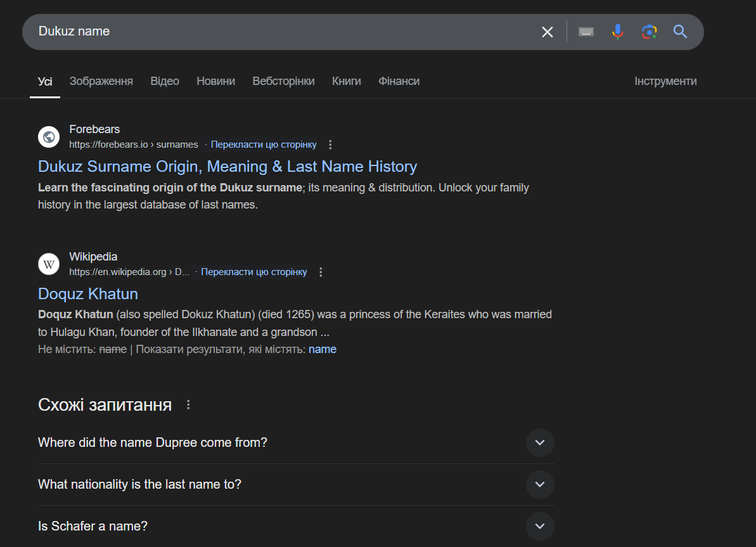Open three-dot menu for Forebears result
The height and width of the screenshot is (547, 756).
[x=330, y=145]
